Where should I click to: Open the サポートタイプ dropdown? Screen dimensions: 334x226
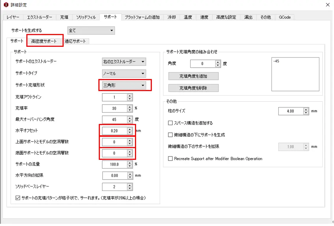coord(124,74)
